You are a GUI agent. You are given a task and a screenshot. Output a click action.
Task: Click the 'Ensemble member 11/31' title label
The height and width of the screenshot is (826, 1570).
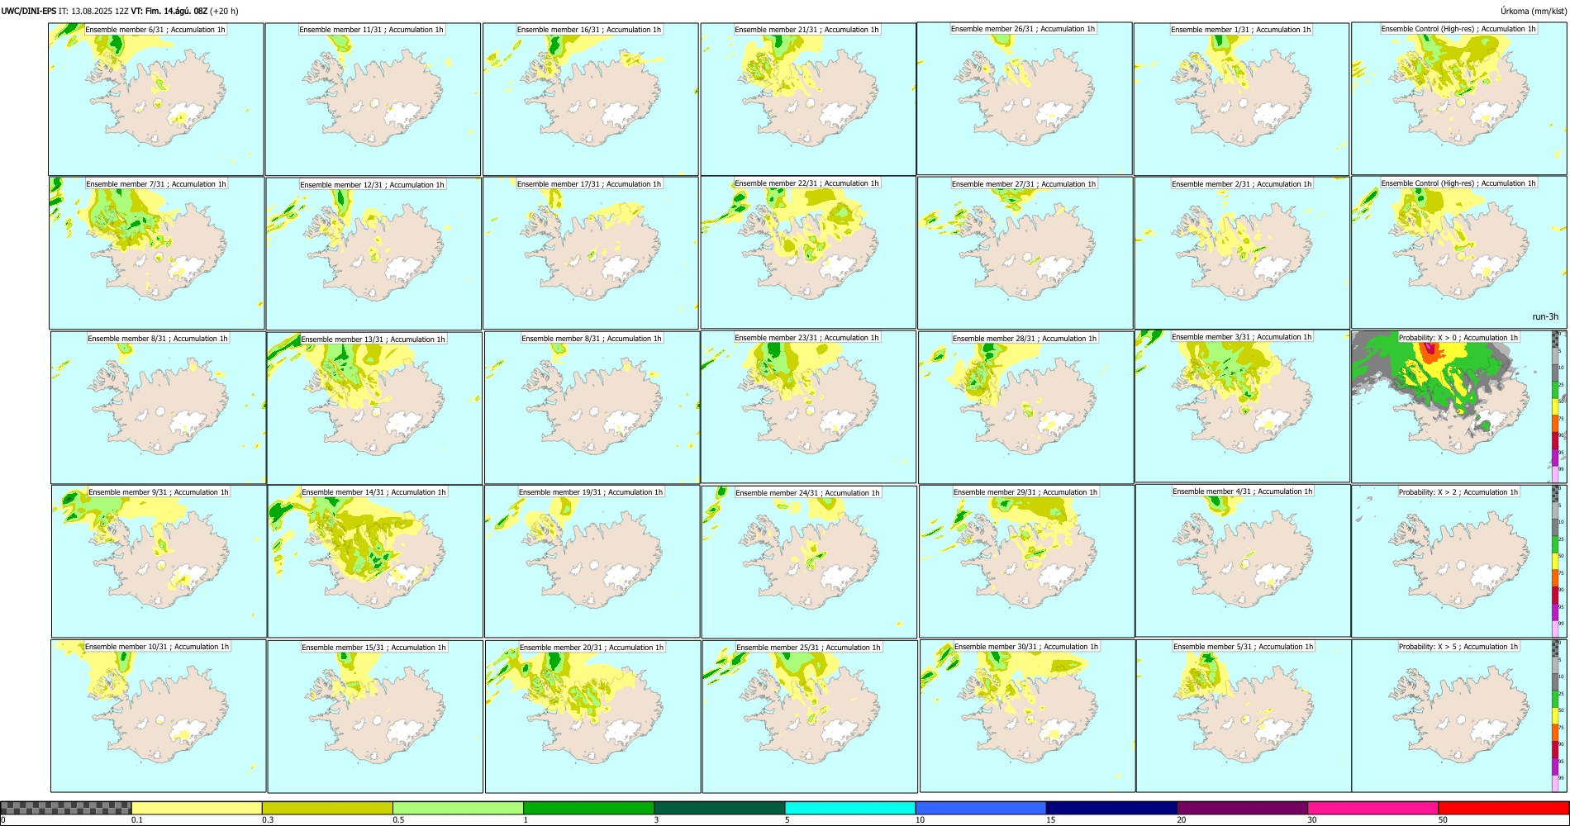click(371, 30)
